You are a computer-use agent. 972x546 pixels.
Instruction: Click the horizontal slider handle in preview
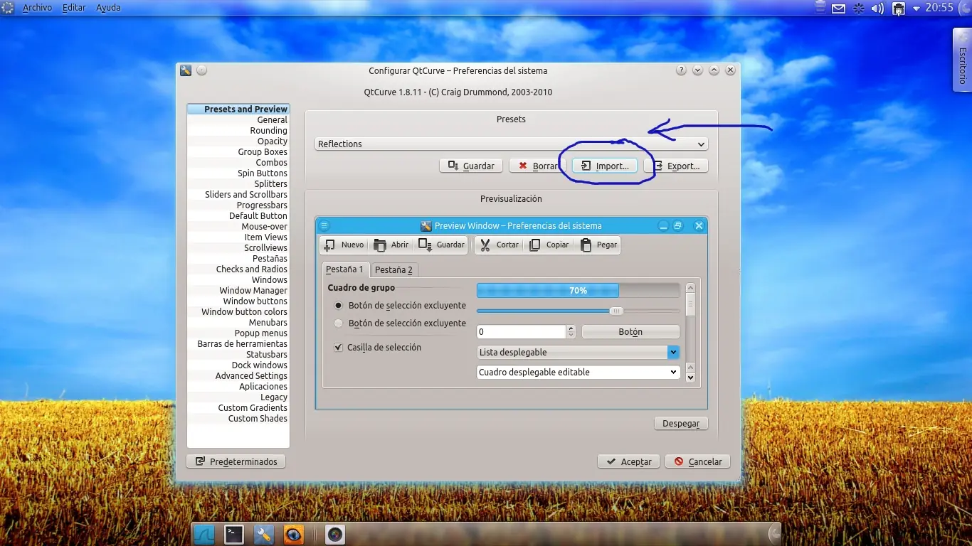coord(616,311)
